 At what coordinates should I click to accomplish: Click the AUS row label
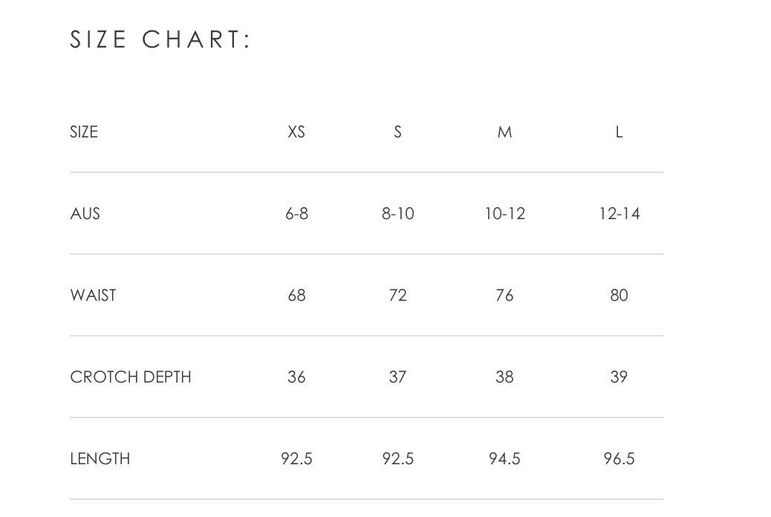[85, 213]
